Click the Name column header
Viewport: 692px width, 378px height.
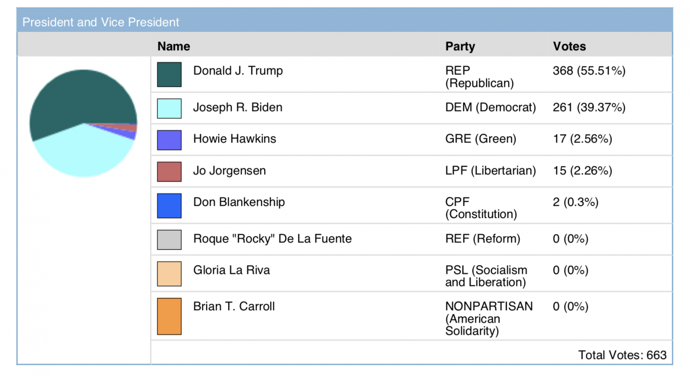coord(174,46)
